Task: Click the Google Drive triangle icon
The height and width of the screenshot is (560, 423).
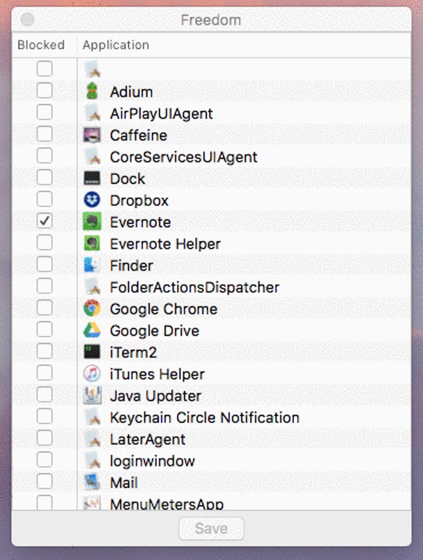Action: [92, 331]
